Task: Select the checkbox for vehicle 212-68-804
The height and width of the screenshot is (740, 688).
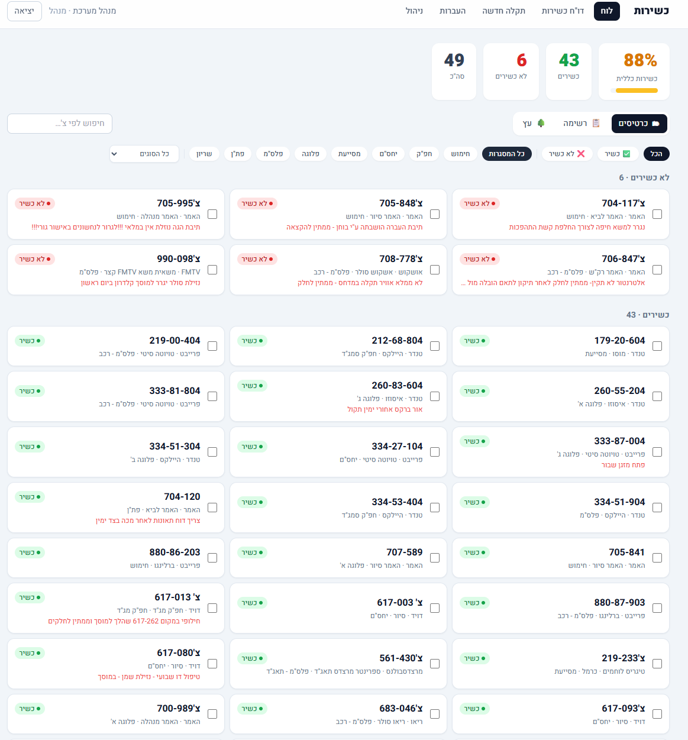Action: tap(435, 346)
